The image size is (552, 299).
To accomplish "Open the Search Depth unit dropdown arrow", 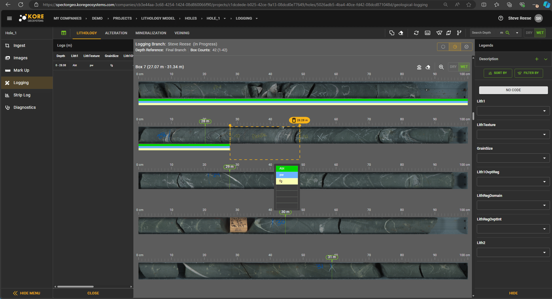I will (x=517, y=33).
